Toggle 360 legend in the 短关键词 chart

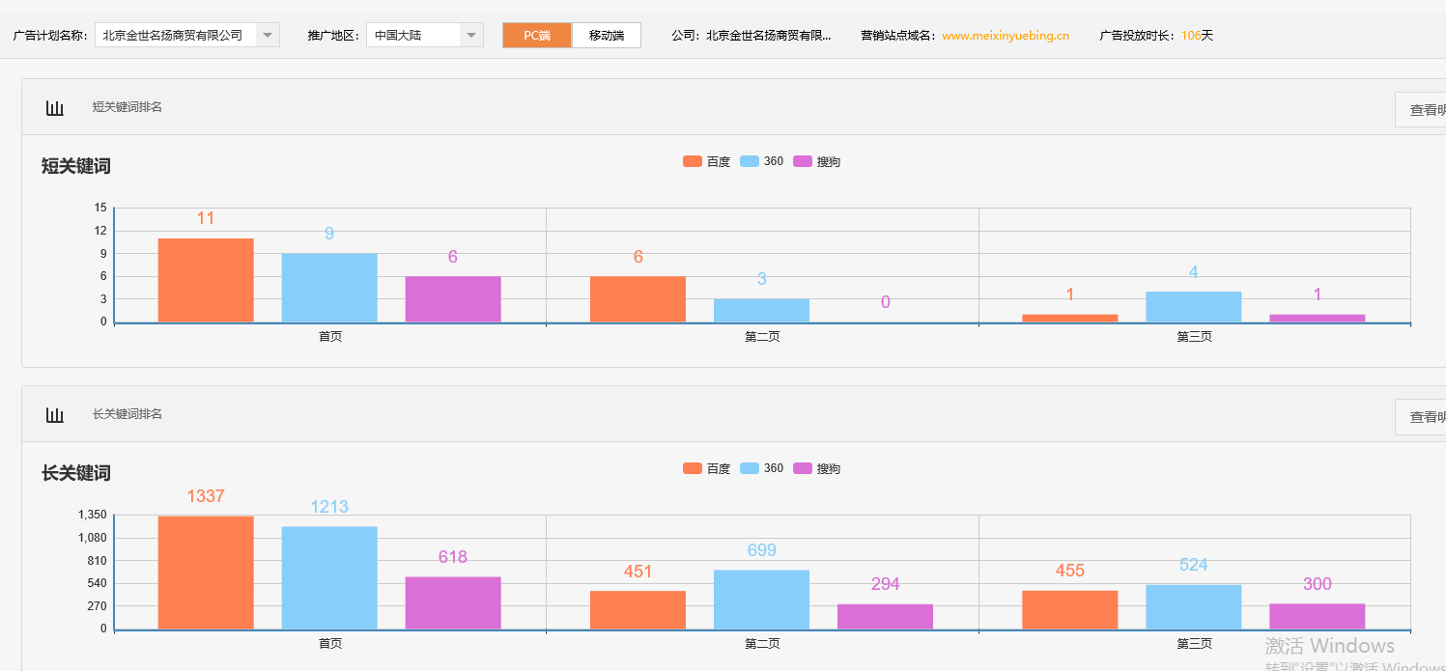pyautogui.click(x=762, y=162)
